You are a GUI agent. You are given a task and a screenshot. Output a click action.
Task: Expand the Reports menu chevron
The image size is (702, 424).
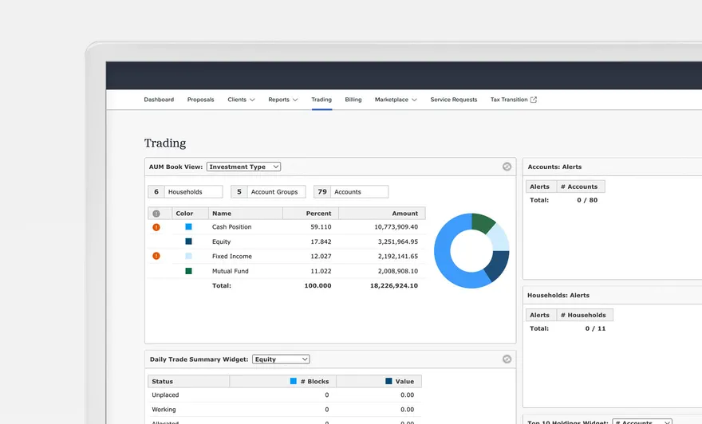point(295,100)
